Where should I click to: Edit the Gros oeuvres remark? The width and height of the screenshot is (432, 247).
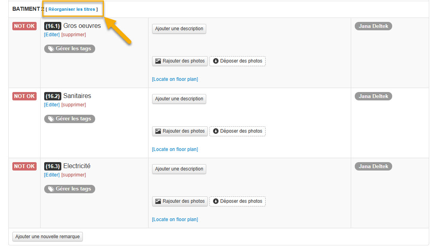point(52,35)
